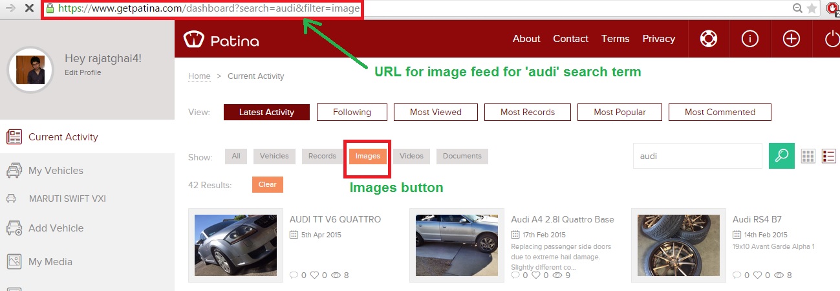Go to Home breadcrumb link
The height and width of the screenshot is (291, 840).
[x=199, y=76]
